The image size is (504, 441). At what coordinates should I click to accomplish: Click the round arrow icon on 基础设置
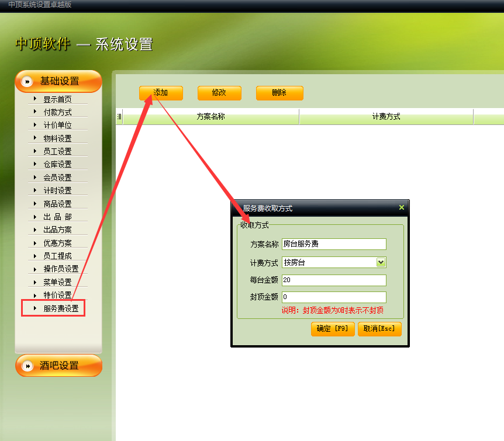click(x=27, y=82)
